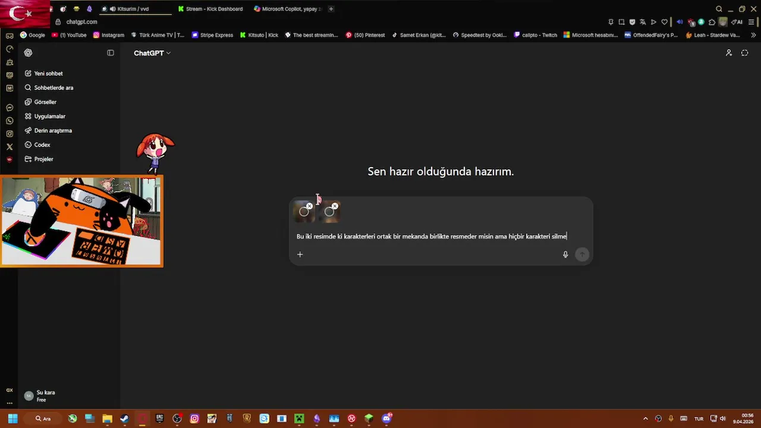The image size is (761, 428).
Task: Open WhatsApp from browser sidebar
Action: pyautogui.click(x=9, y=121)
